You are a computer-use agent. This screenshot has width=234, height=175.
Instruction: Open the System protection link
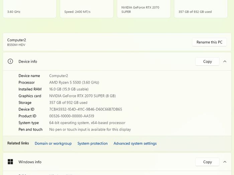92,143
